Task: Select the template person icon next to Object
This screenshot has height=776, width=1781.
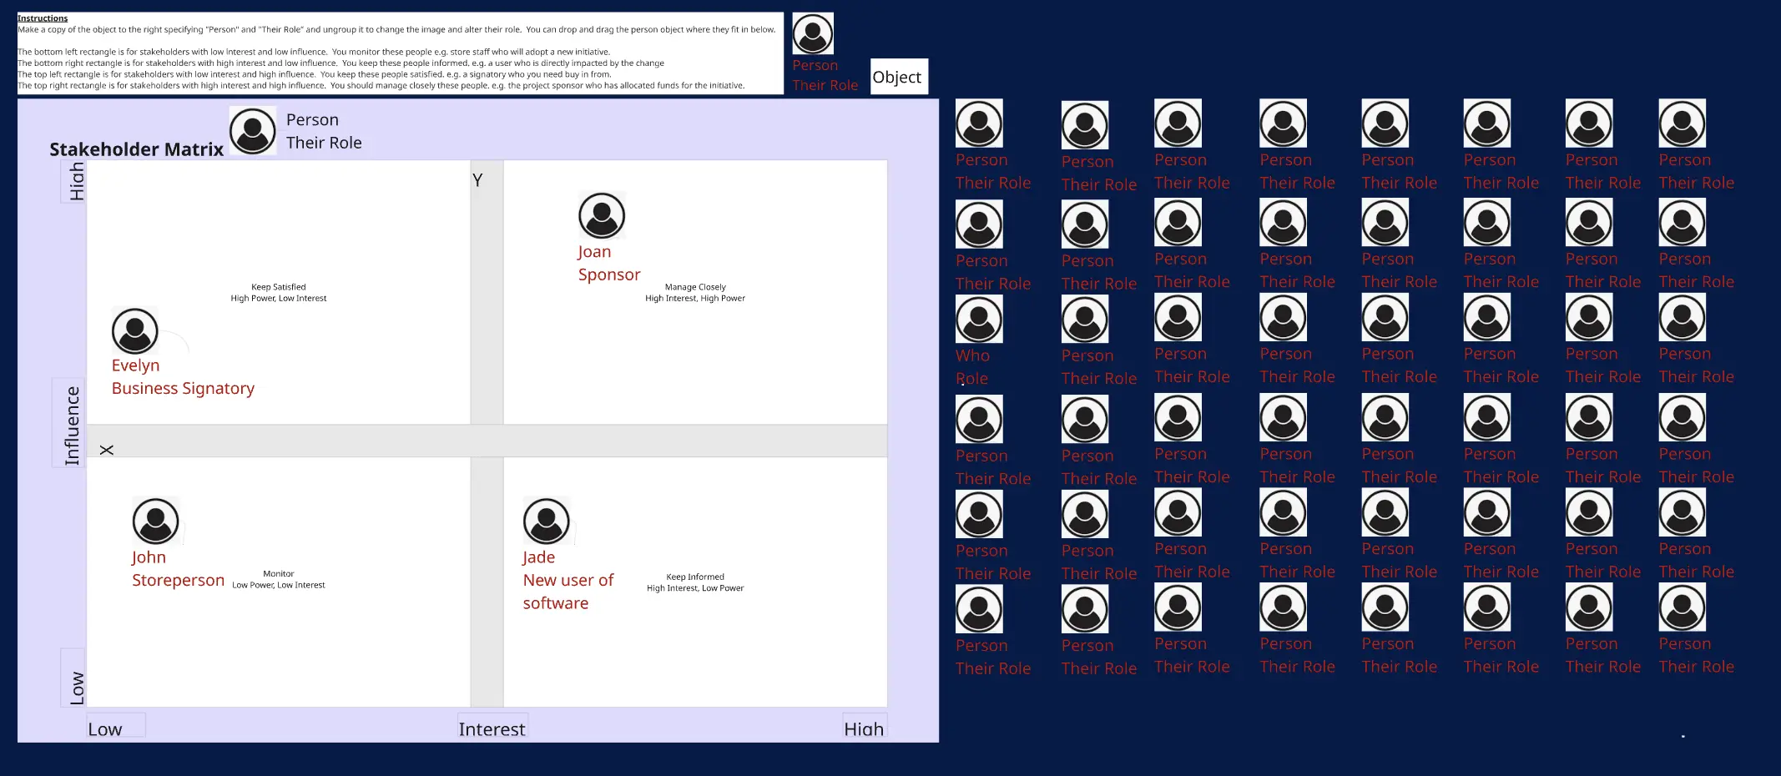Action: (x=813, y=34)
